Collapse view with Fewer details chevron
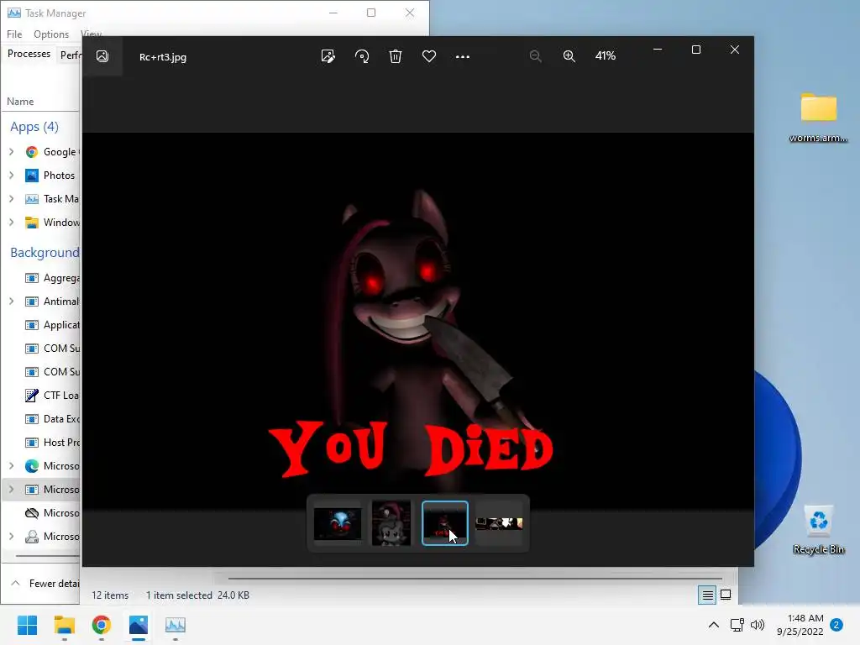The height and width of the screenshot is (645, 860). point(15,583)
